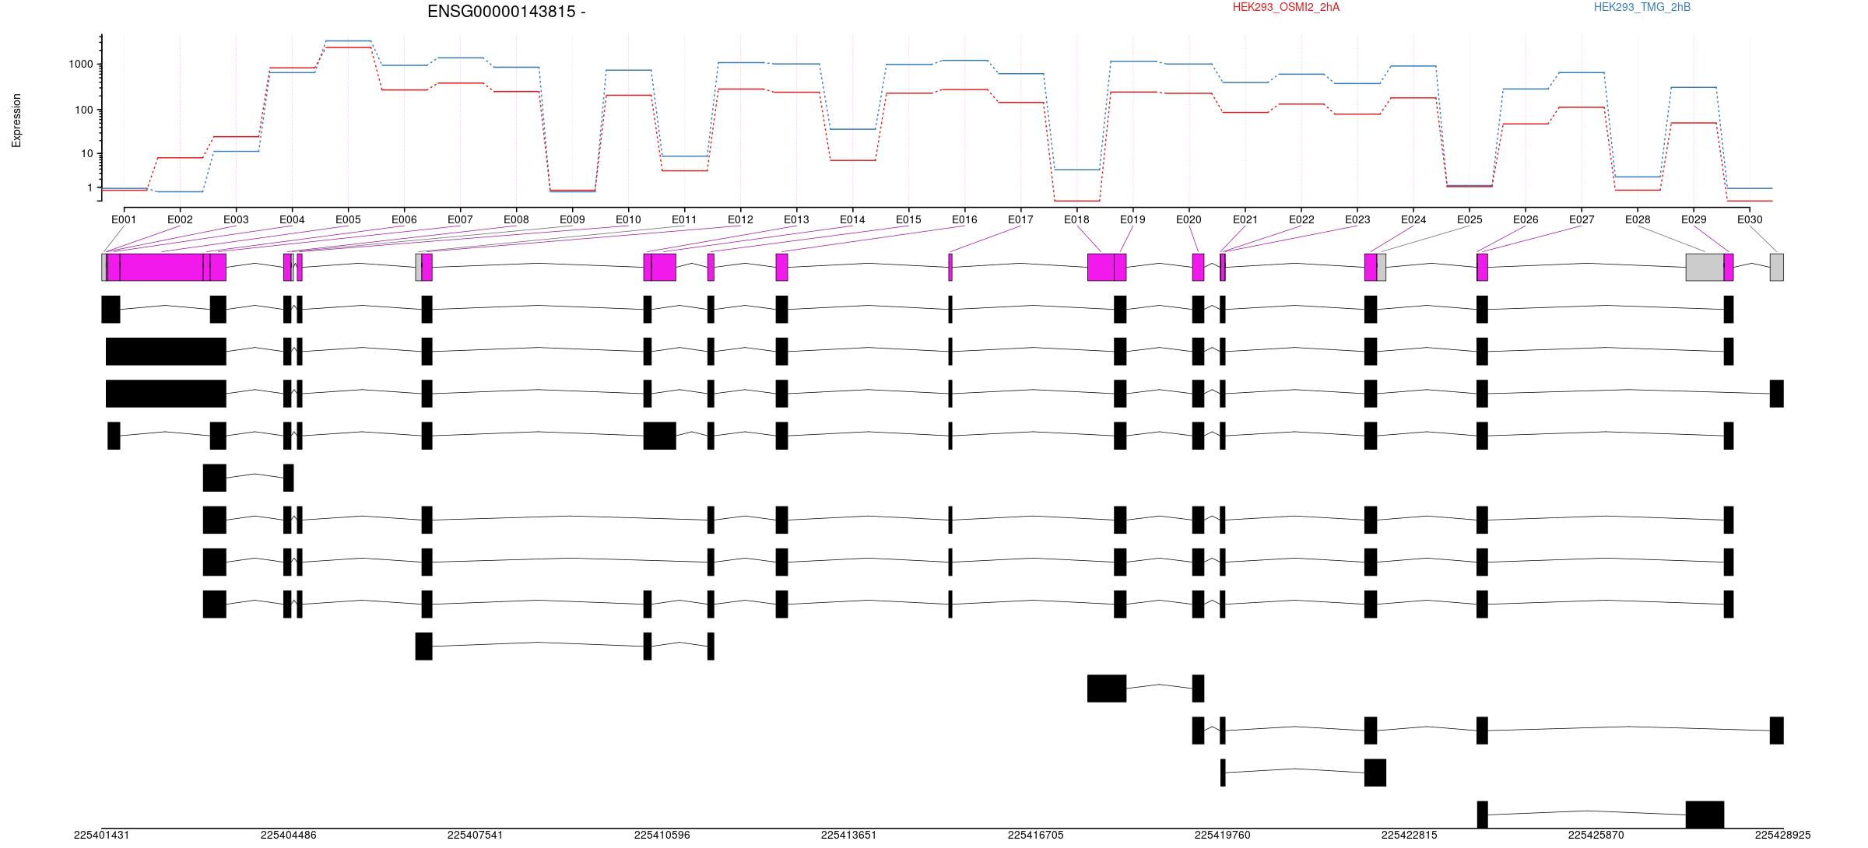Click exon label E005
The height and width of the screenshot is (848, 1868).
tap(348, 219)
